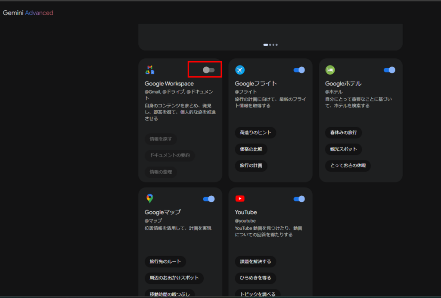Click the Gemini Advanced logo
The height and width of the screenshot is (298, 441).
pyautogui.click(x=28, y=13)
